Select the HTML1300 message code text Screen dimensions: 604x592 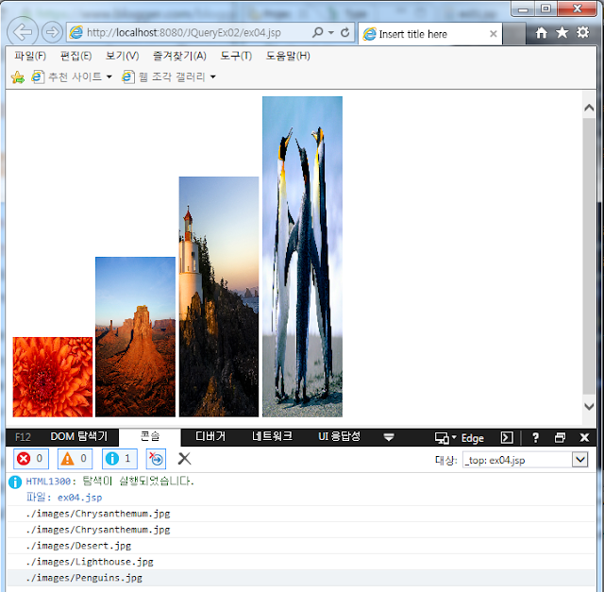click(48, 482)
